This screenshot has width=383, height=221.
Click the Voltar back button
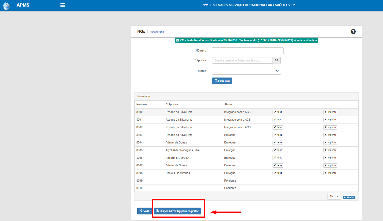[x=145, y=211]
